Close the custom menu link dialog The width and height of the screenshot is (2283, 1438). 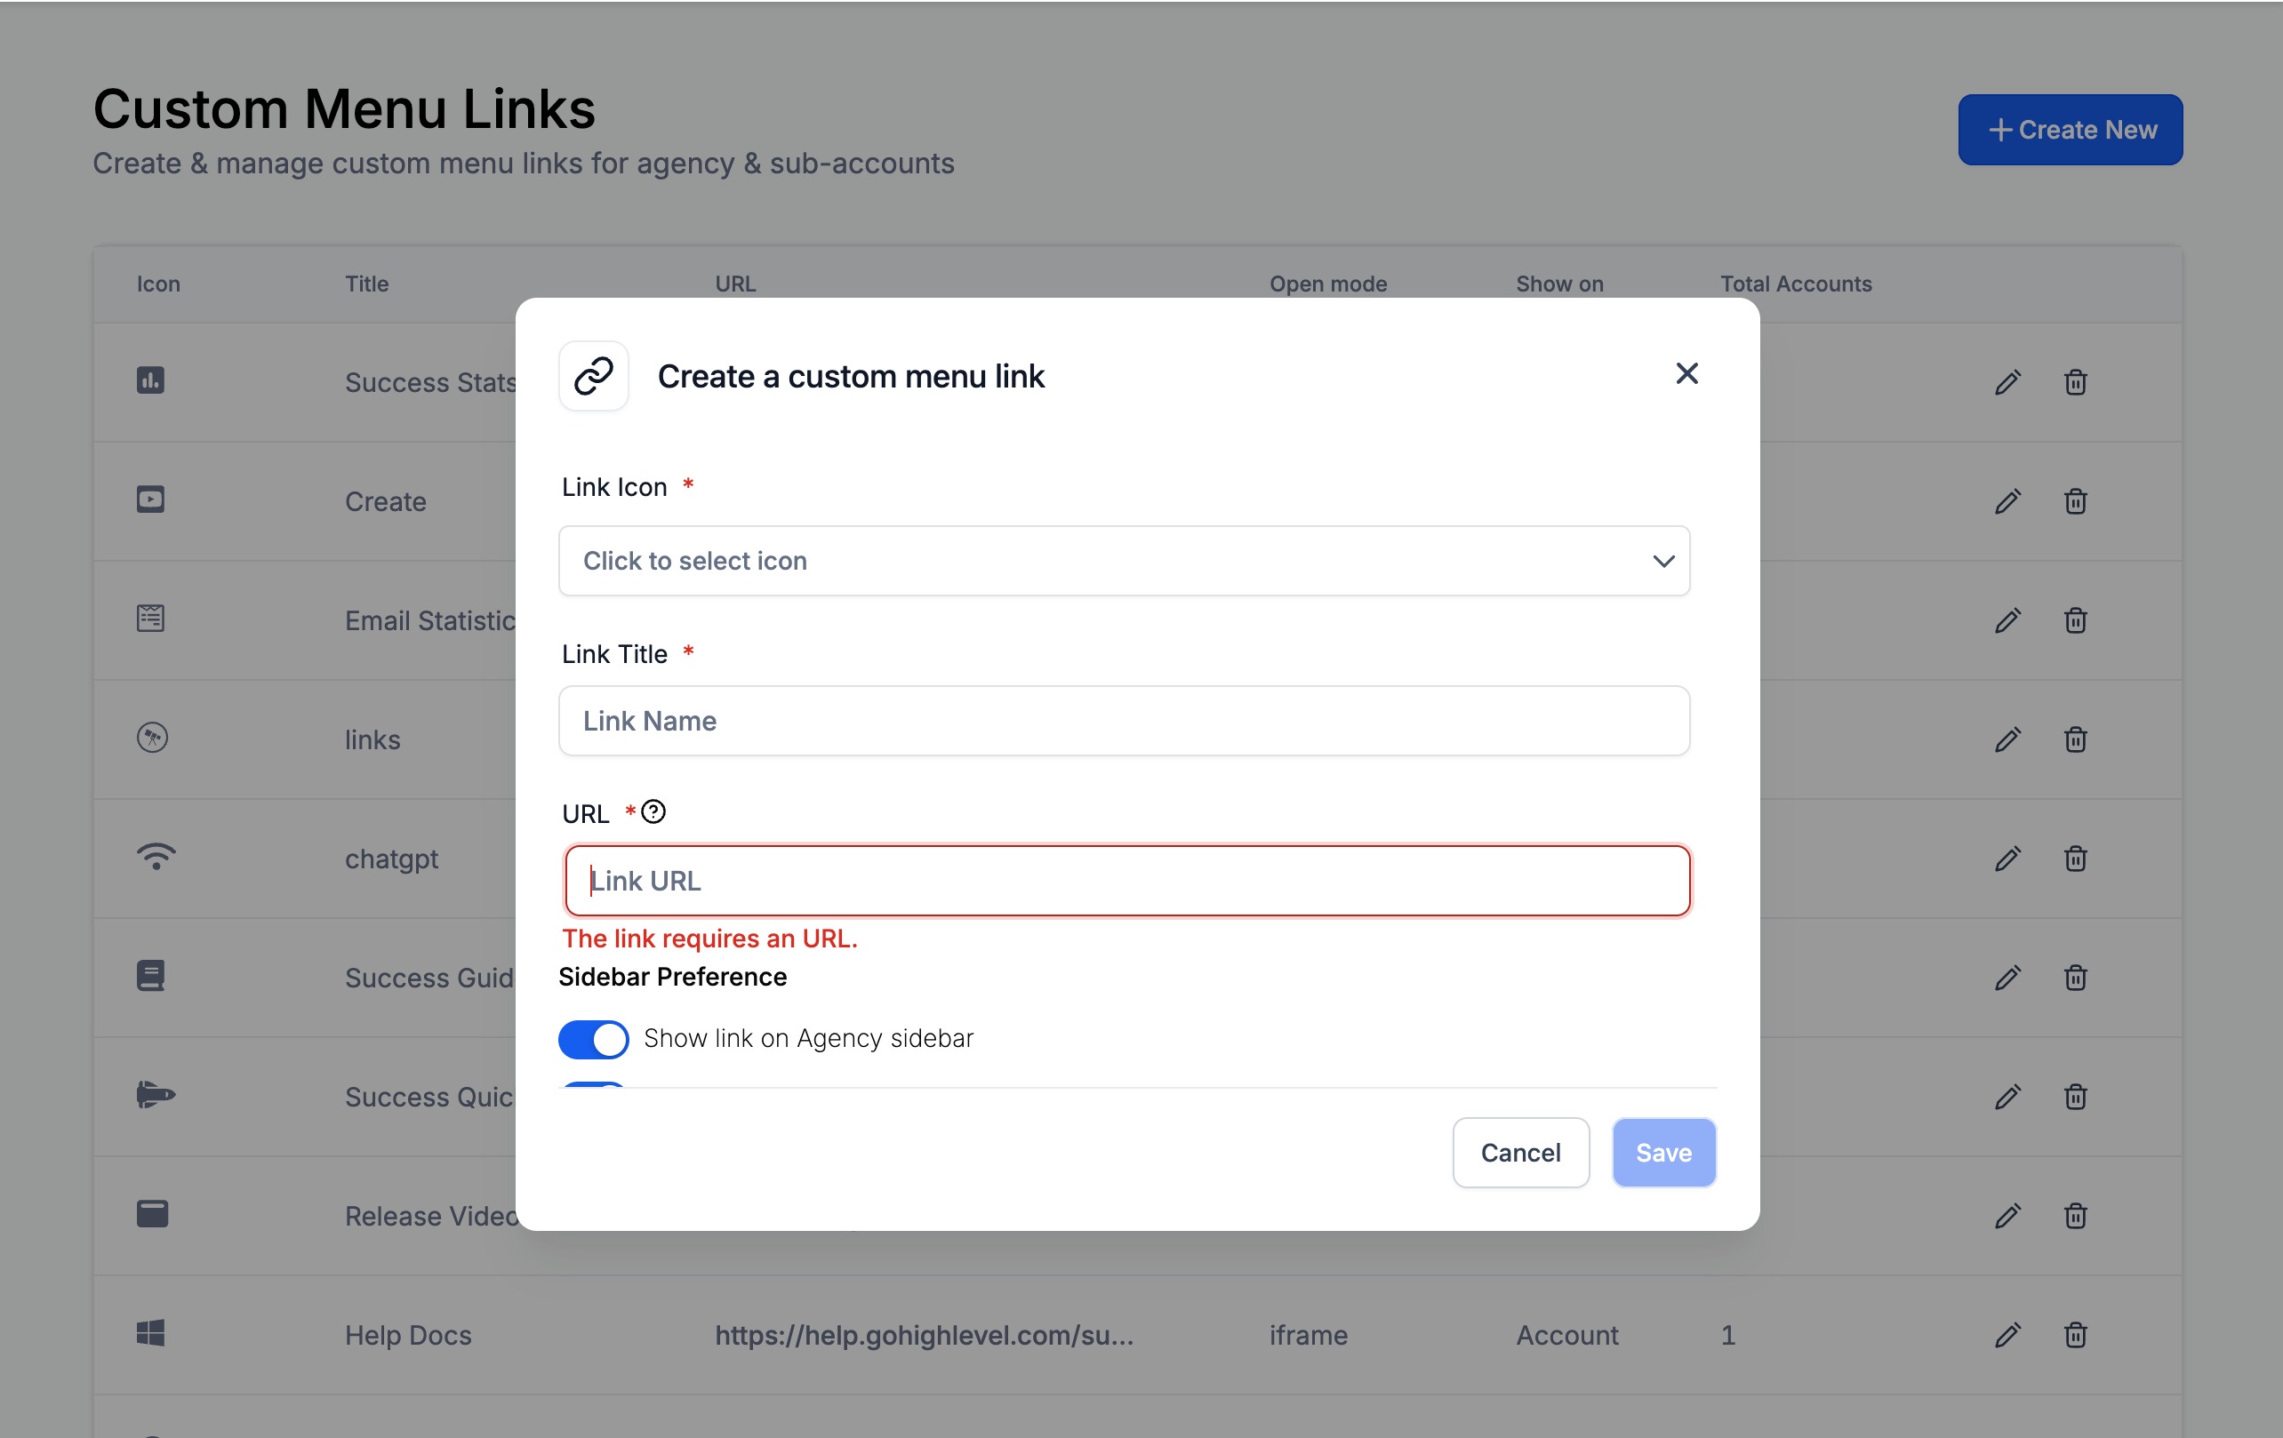click(x=1686, y=373)
